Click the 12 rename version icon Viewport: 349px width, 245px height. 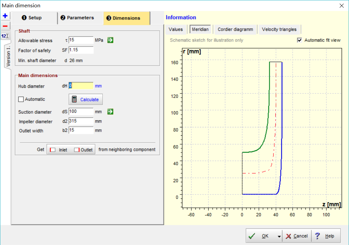pyautogui.click(x=5, y=36)
